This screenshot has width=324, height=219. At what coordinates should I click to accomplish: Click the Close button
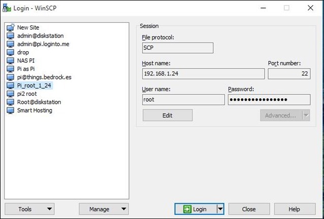[249, 209]
